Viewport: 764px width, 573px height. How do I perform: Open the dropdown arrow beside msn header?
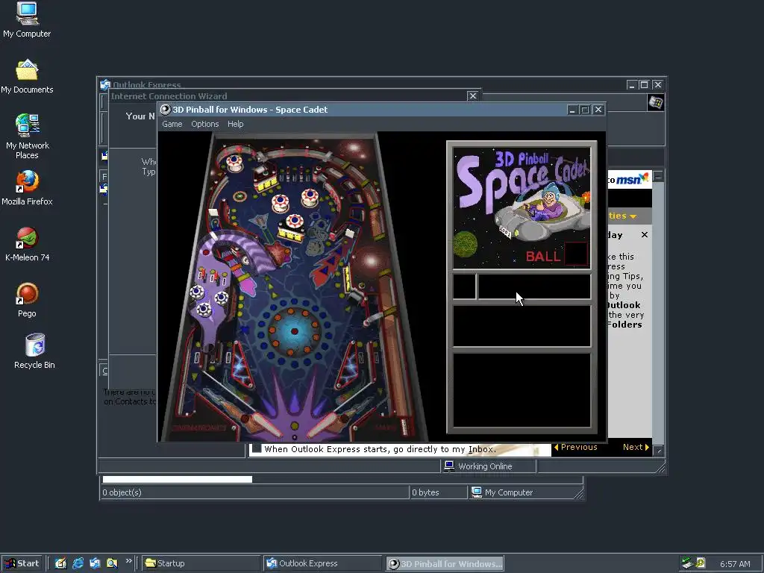coord(633,216)
